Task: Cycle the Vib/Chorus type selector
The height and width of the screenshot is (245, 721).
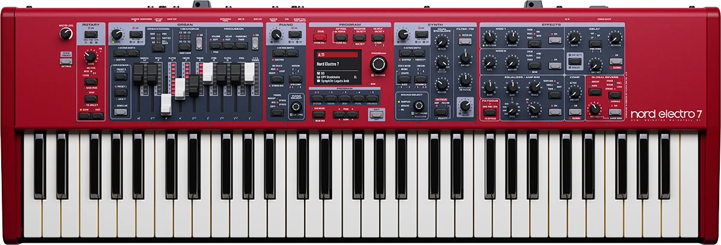Action: pyautogui.click(x=184, y=47)
